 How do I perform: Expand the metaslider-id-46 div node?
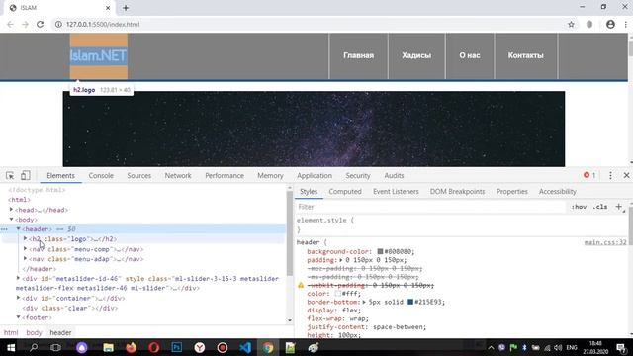pyautogui.click(x=18, y=278)
